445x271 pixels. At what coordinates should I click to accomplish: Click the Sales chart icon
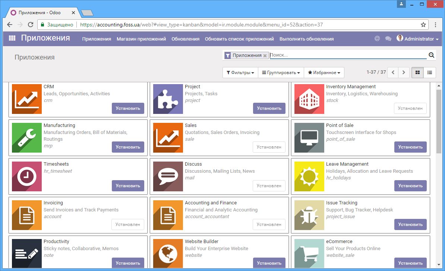coord(168,138)
